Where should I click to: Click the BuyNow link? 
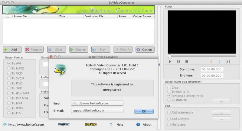point(91,124)
